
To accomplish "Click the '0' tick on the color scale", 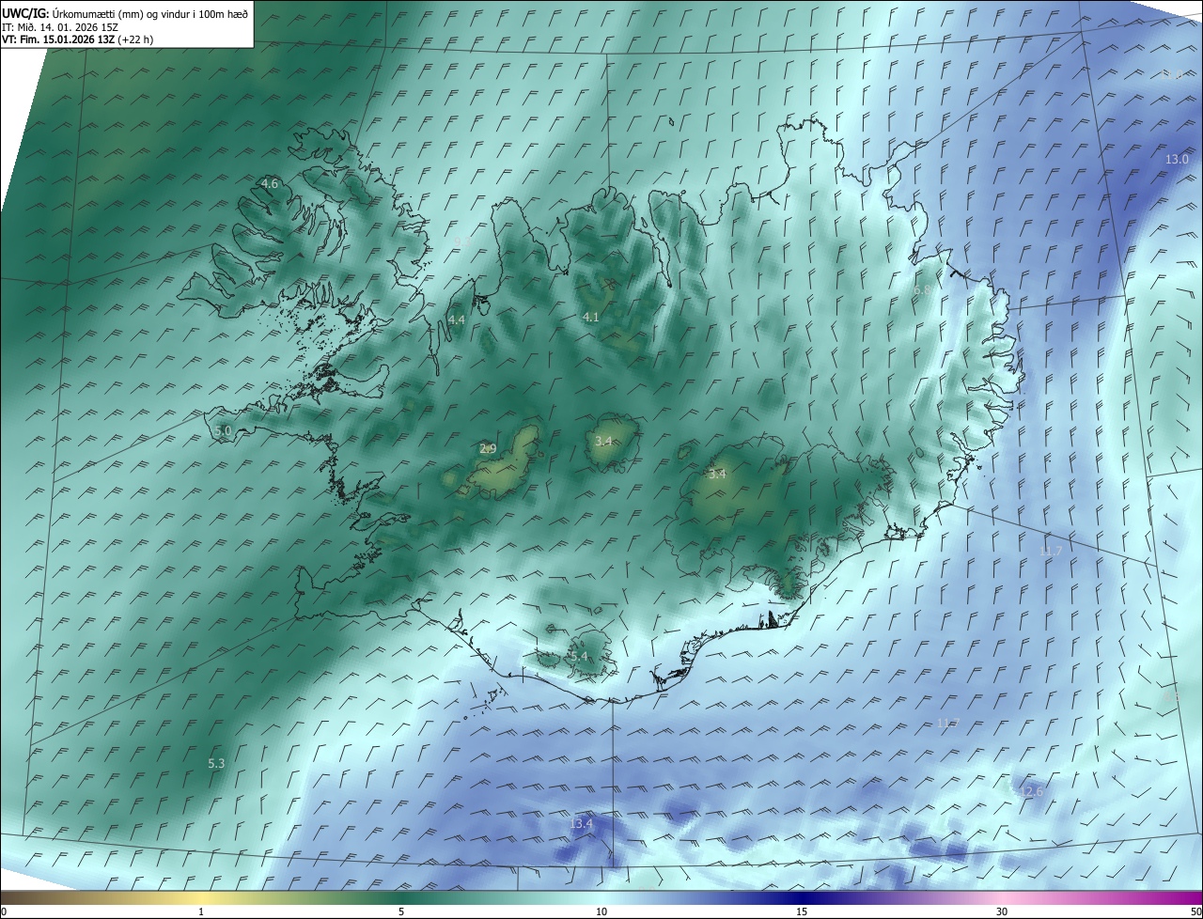I will pyautogui.click(x=4, y=912).
